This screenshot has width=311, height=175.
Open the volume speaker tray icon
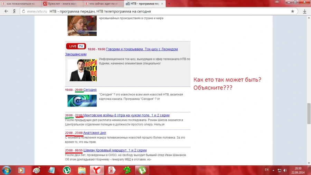point(285,170)
